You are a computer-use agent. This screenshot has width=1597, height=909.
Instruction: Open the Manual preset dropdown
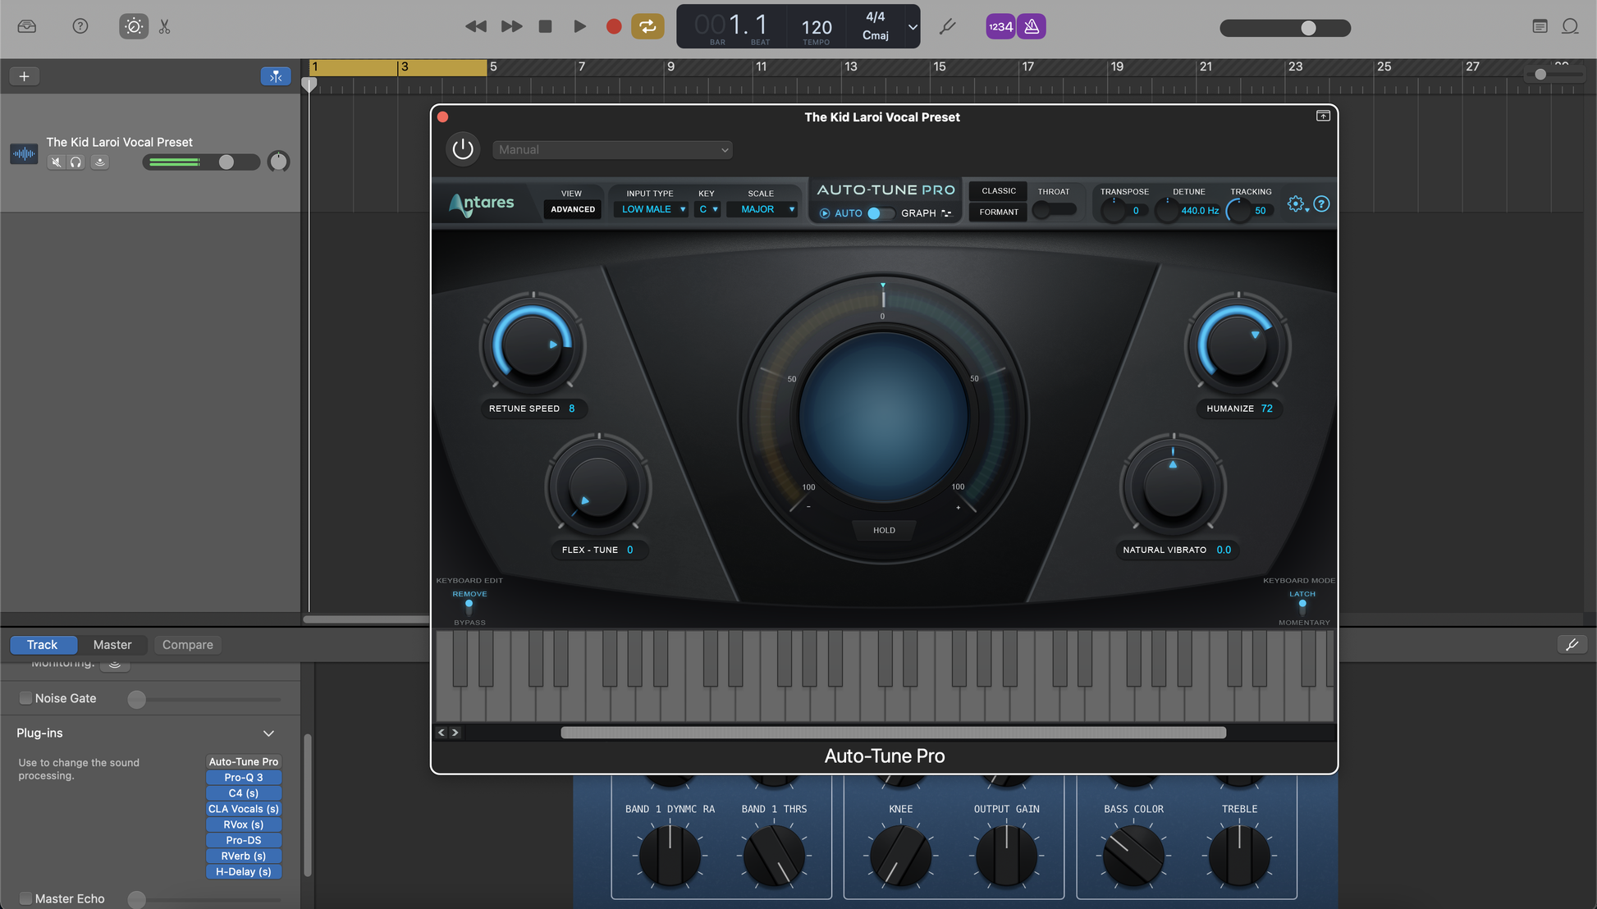[611, 149]
